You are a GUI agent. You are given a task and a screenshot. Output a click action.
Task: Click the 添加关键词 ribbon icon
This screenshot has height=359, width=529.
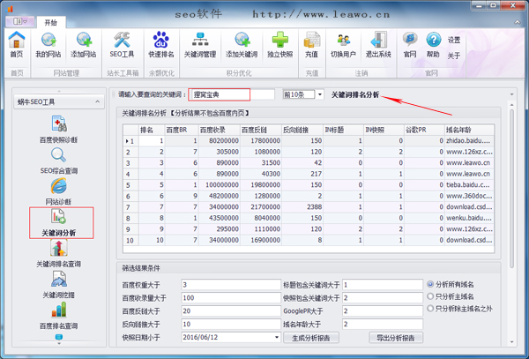242,44
